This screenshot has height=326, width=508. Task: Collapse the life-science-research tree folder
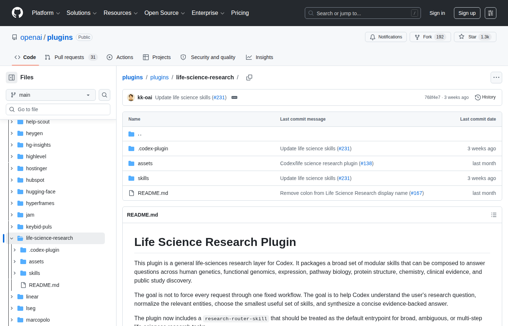point(12,238)
